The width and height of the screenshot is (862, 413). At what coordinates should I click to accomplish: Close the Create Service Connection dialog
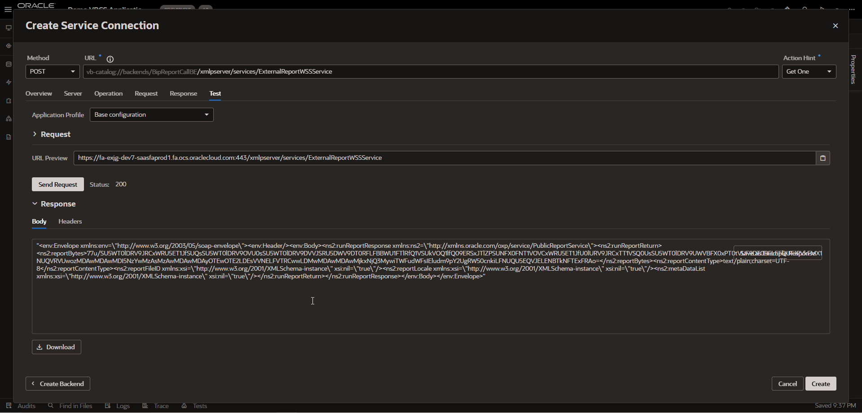point(835,26)
